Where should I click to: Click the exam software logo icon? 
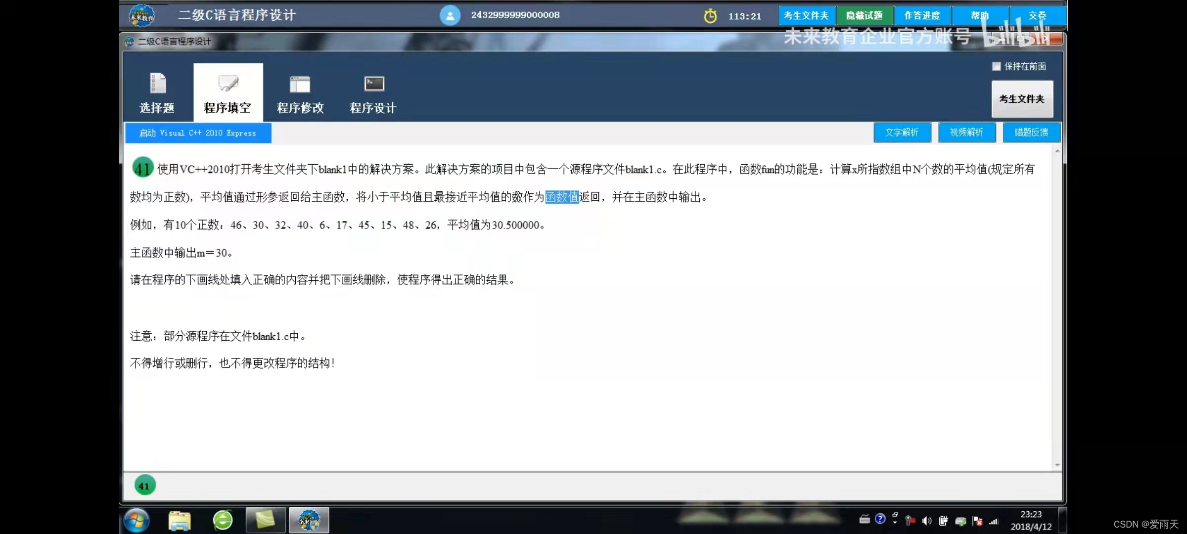pyautogui.click(x=141, y=15)
